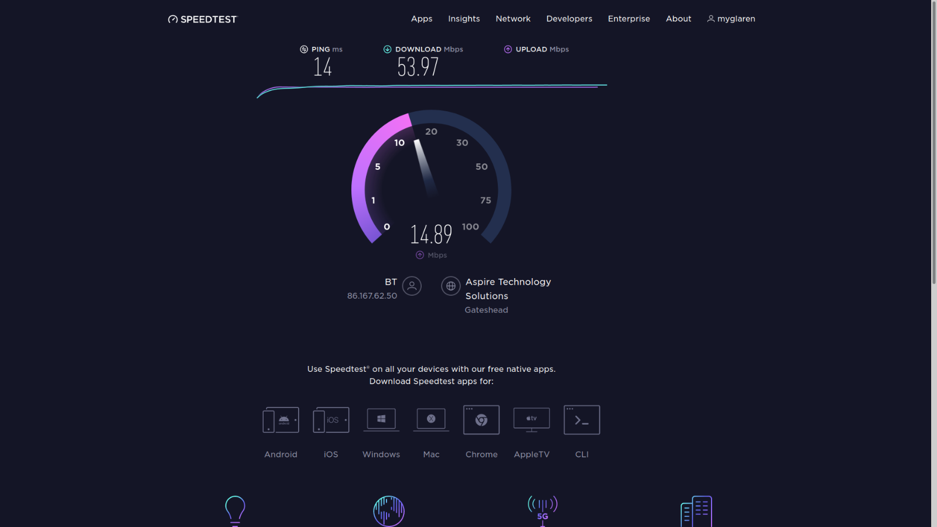Screen dimensions: 937x527
Task: Click the 14 ping result
Action: pyautogui.click(x=322, y=67)
